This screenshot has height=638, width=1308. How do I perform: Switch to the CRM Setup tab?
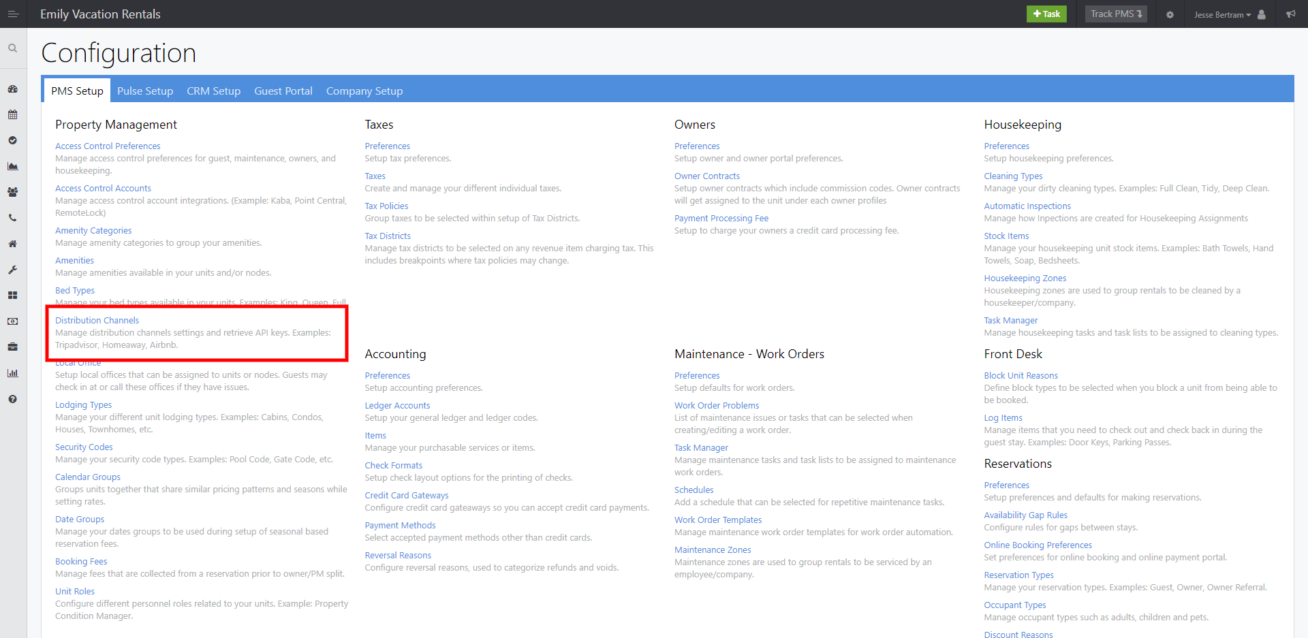pos(214,91)
